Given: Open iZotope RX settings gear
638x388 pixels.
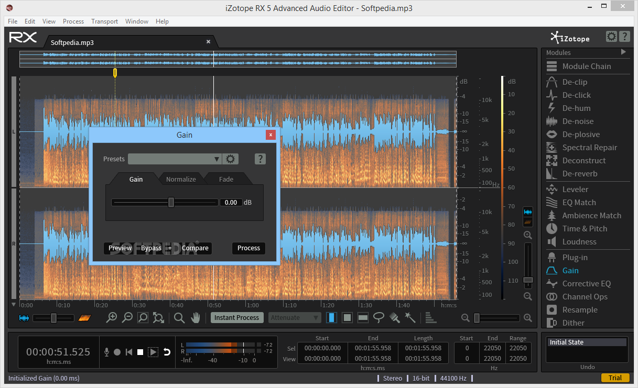Looking at the screenshot, I should 611,37.
